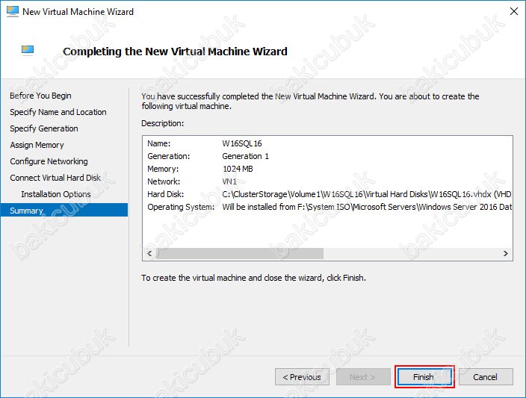Open Installation Options step

[56, 194]
